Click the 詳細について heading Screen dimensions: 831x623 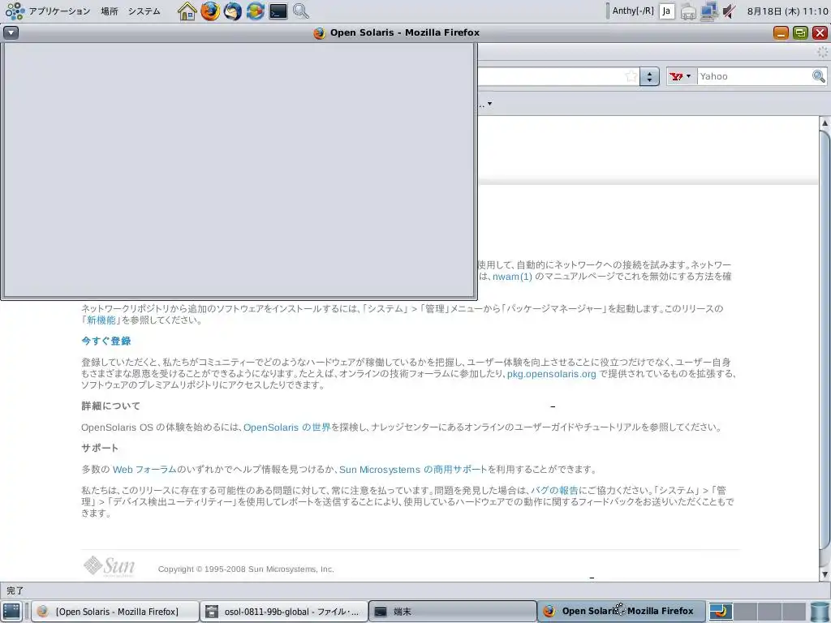click(x=110, y=406)
